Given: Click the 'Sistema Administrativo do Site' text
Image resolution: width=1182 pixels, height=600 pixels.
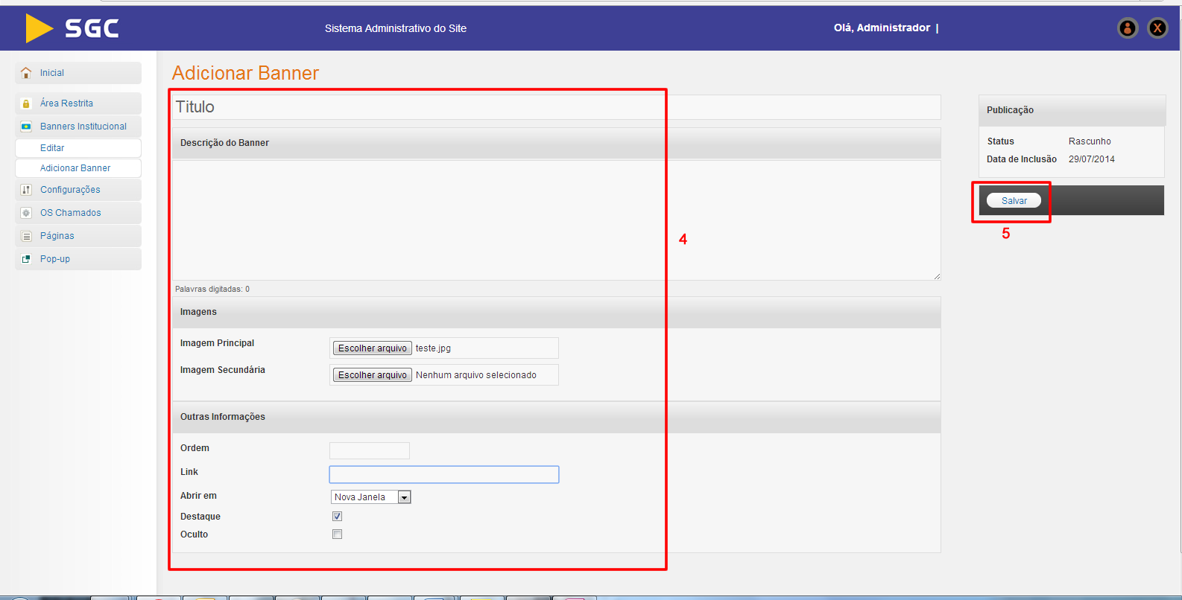Looking at the screenshot, I should [396, 28].
